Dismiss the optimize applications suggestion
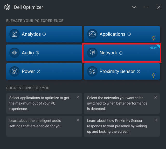This screenshot has height=149, width=166. [78, 97]
